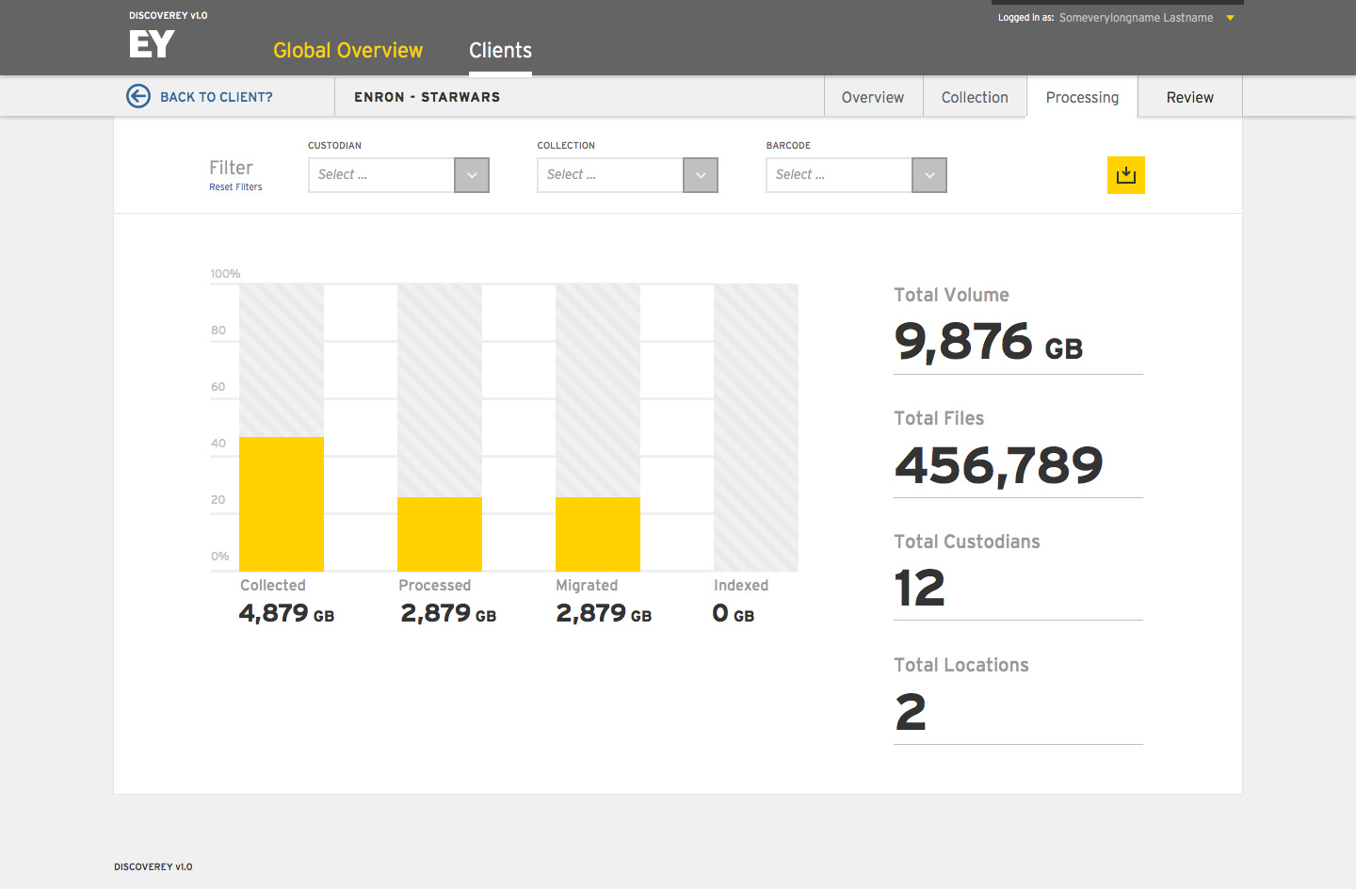Click the yellow download export icon

tap(1125, 175)
